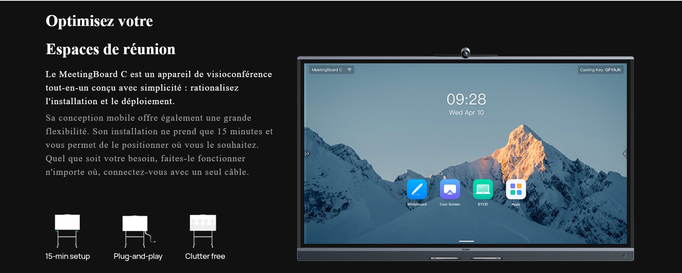Click the Yealink logo on the bezel

[x=466, y=249]
